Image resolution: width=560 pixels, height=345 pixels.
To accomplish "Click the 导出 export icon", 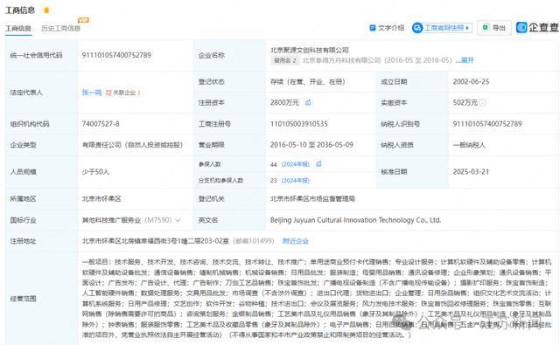I will [x=486, y=27].
